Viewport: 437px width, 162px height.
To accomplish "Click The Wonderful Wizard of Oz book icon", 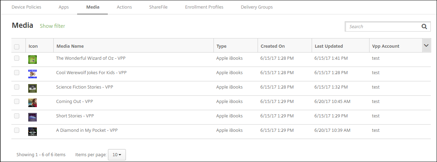I will [32, 59].
